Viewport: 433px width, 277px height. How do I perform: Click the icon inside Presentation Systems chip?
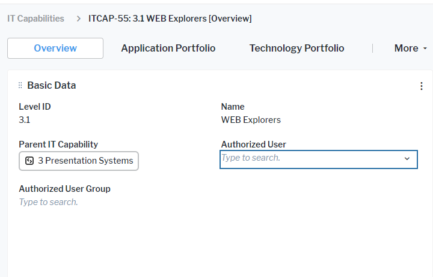pyautogui.click(x=29, y=161)
